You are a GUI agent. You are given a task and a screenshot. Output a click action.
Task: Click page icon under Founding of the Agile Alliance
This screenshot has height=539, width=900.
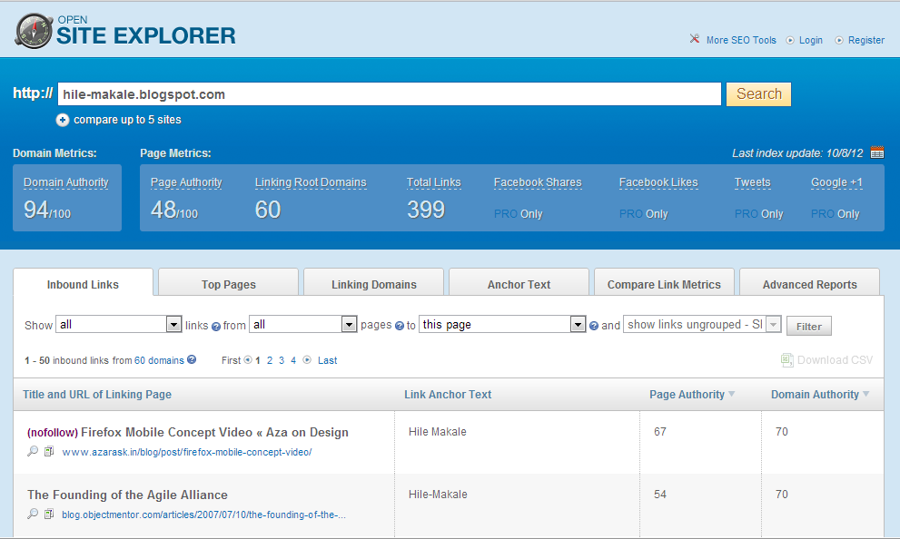point(49,514)
